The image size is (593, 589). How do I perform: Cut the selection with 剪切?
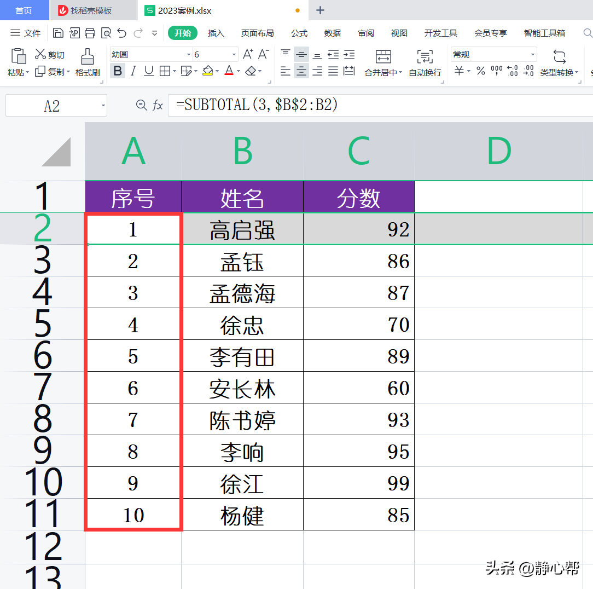[50, 55]
